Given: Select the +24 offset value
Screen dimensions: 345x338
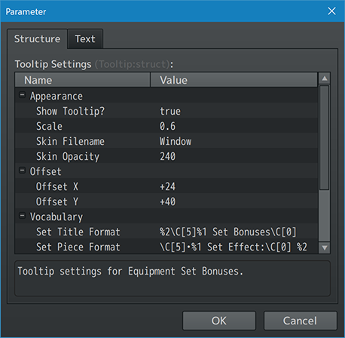Looking at the screenshot, I should 168,186.
